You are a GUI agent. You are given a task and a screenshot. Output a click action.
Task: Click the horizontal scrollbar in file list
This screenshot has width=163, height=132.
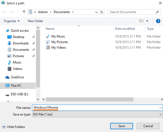click(90, 99)
